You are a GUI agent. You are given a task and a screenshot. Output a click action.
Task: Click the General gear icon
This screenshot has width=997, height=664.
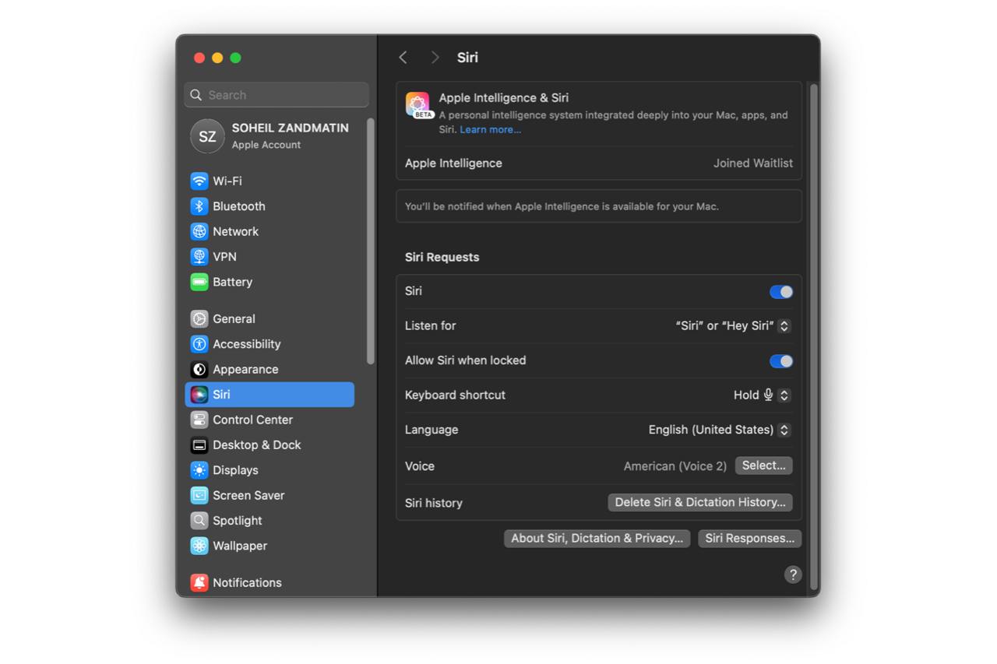[x=199, y=318]
